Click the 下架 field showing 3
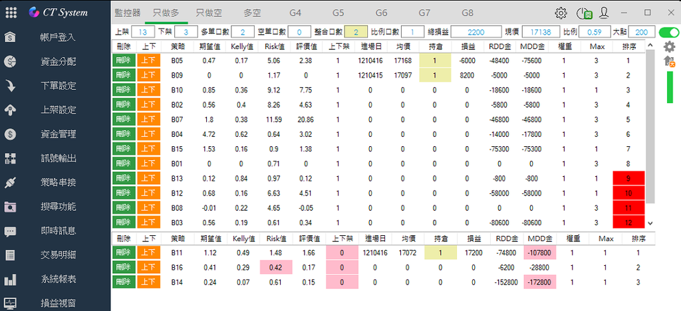 186,32
